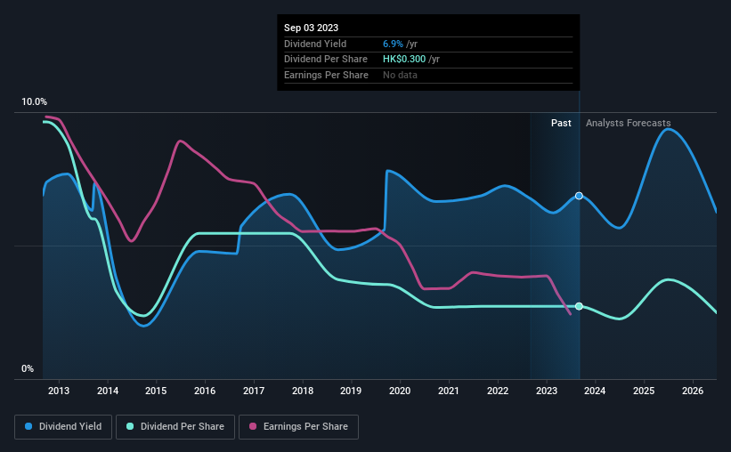Click the HK$0.300 dividend per share value
The height and width of the screenshot is (452, 731).
coord(404,60)
